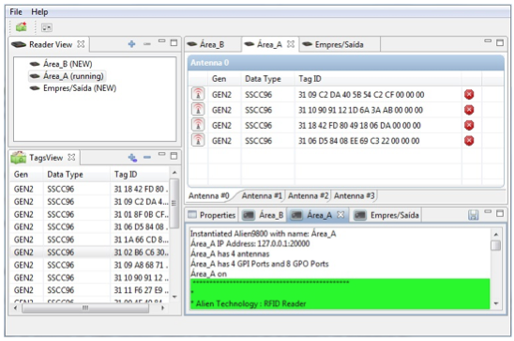Screen dimensions: 514x341
Task: Click the TagsView blue minus remove icon
Action: tap(147, 158)
